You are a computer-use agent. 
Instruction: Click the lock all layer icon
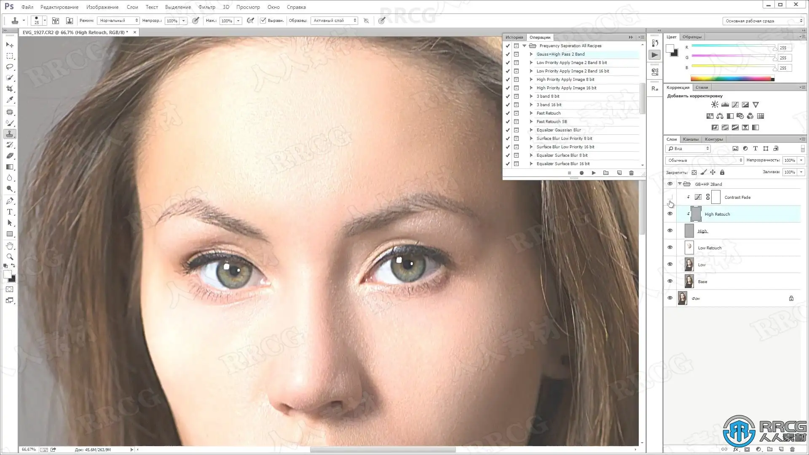pos(722,172)
